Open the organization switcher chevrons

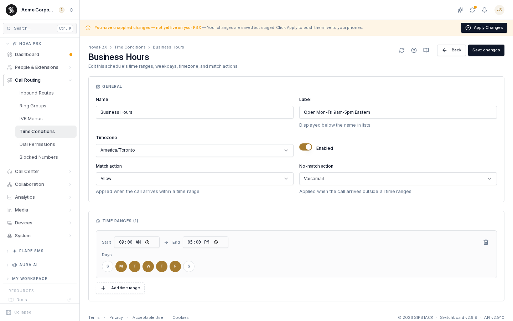coord(71,10)
